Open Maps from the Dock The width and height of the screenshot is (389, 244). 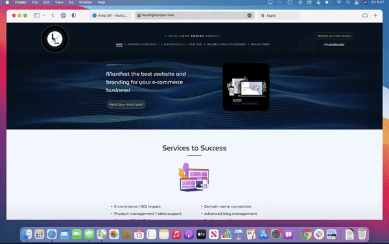102,234
